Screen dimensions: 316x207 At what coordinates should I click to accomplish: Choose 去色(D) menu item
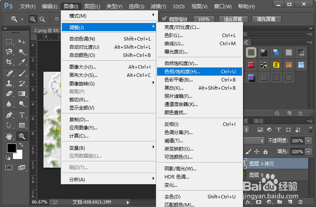click(200, 196)
